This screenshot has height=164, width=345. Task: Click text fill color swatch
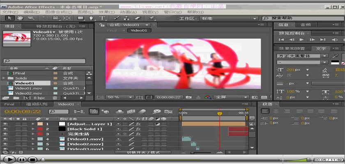(335, 63)
